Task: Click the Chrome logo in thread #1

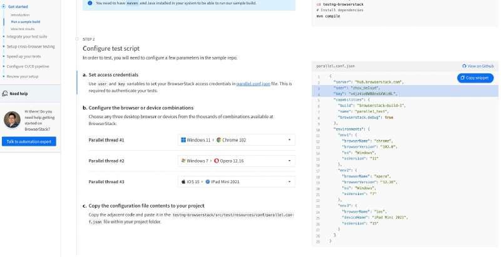Action: coord(218,140)
